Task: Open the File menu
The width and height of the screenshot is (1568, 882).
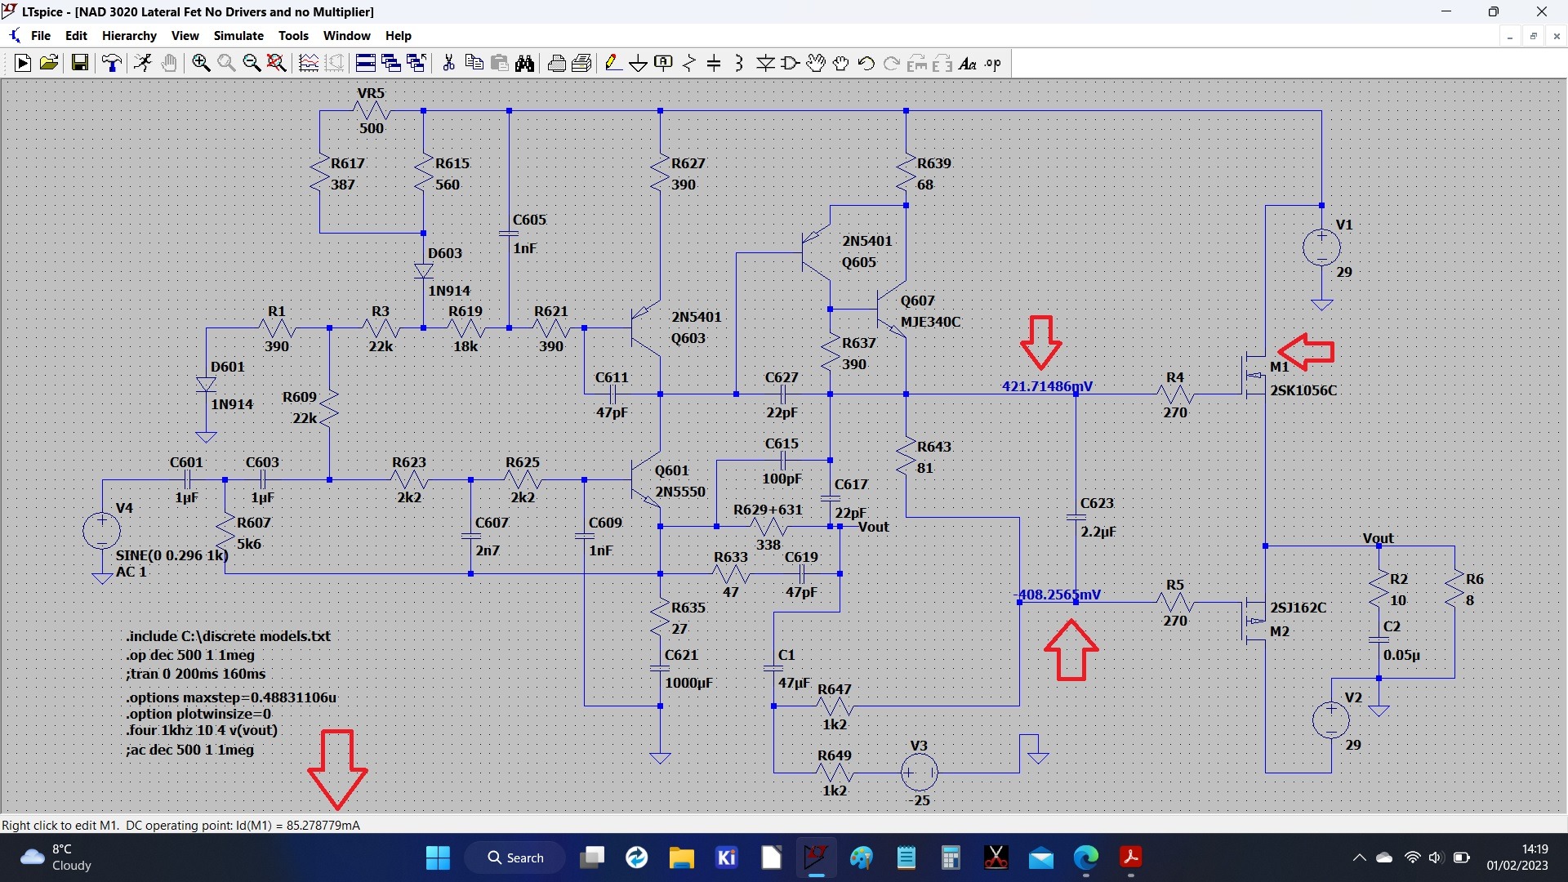Action: 41,36
